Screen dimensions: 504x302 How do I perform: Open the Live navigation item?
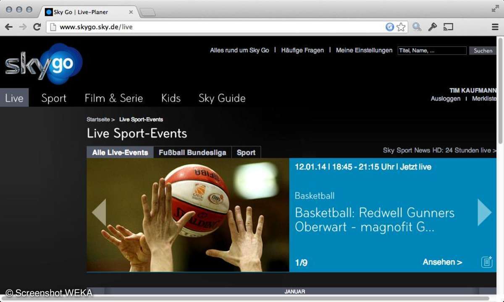click(14, 98)
